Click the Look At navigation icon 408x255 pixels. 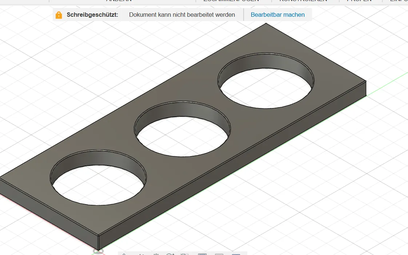click(141, 254)
